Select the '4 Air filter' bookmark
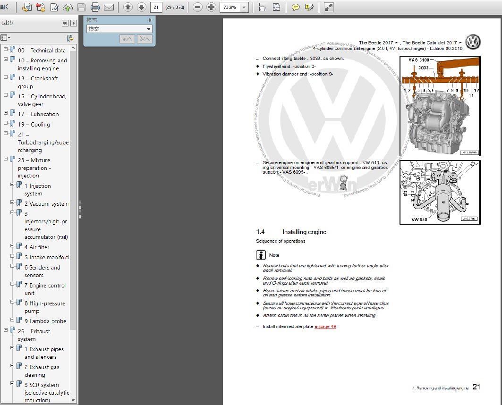Screen dimensions: 502x405 tap(37, 247)
